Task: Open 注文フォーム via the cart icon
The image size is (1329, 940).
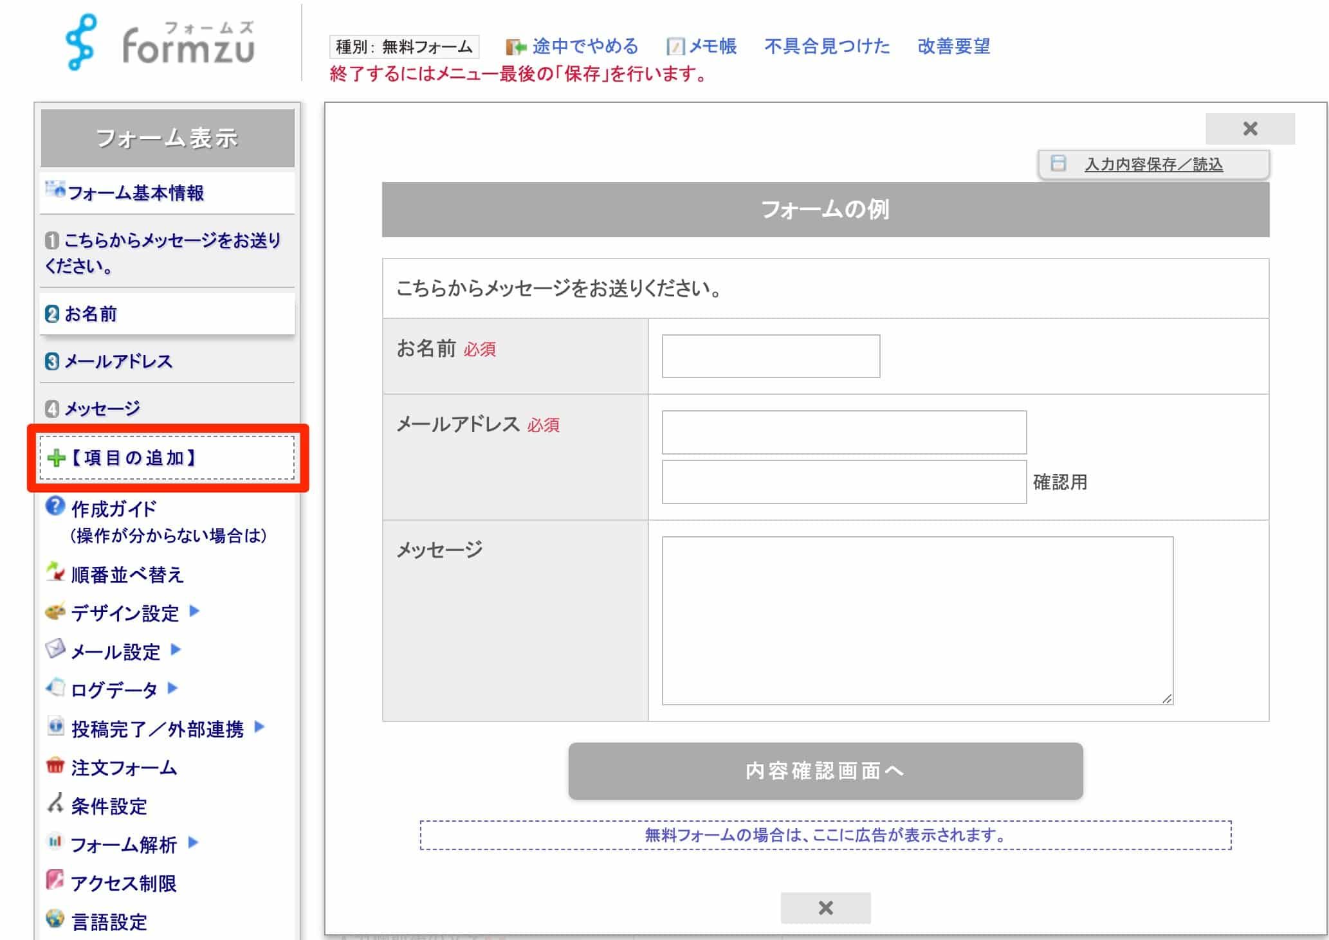Action: click(x=56, y=766)
